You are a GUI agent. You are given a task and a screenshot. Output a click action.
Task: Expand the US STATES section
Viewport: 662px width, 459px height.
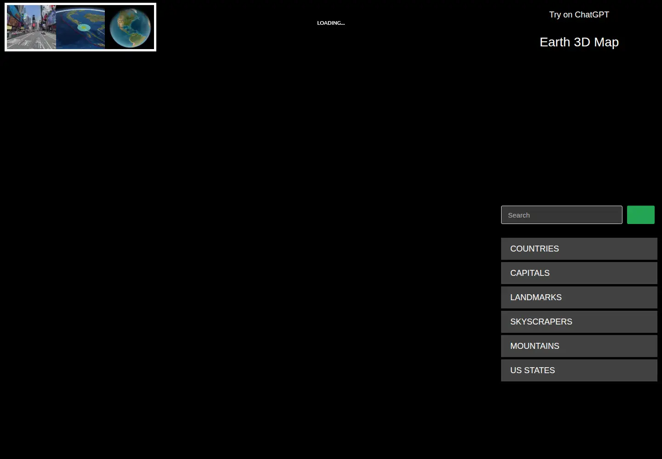tap(579, 370)
